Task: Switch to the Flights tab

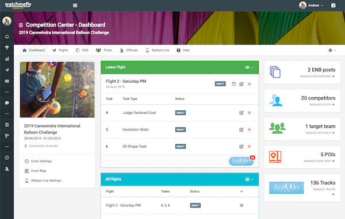Action: 60,51
